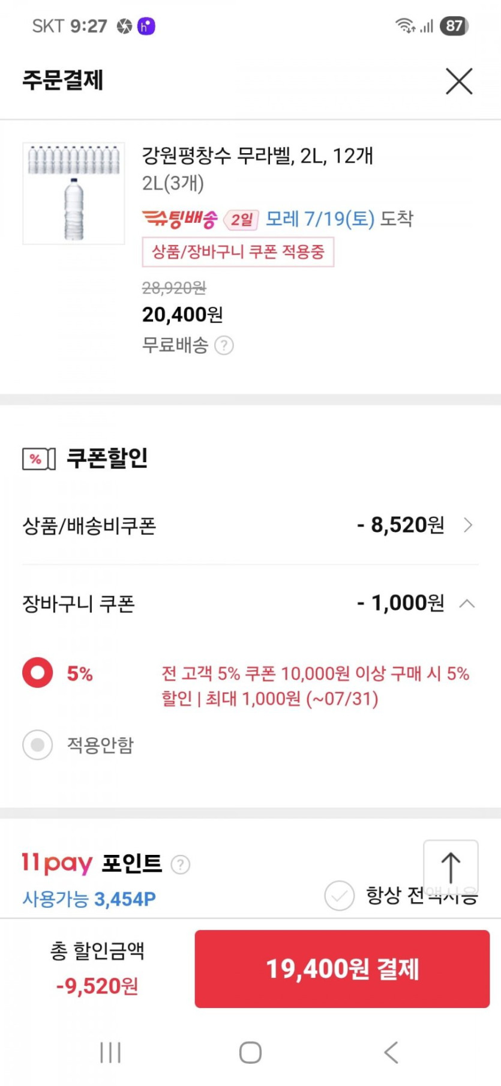Tap the 슈팅배송 delivery badge

[180, 219]
